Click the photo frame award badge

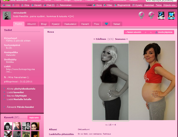pyautogui.click(x=161, y=15)
